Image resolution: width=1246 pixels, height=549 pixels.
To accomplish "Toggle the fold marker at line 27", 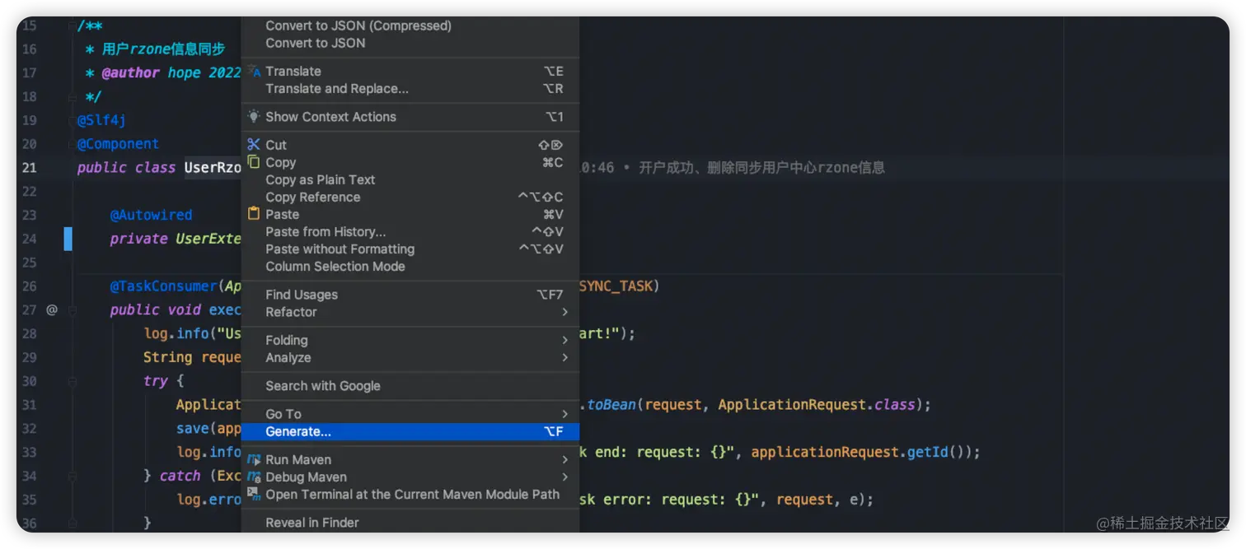I will coord(73,309).
